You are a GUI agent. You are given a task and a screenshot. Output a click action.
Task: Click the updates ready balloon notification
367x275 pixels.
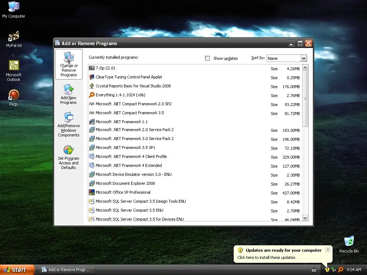pyautogui.click(x=283, y=254)
